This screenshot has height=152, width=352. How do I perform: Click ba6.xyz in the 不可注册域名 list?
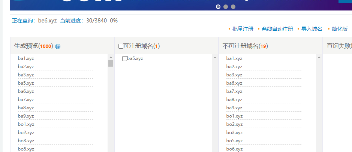[x=234, y=83]
